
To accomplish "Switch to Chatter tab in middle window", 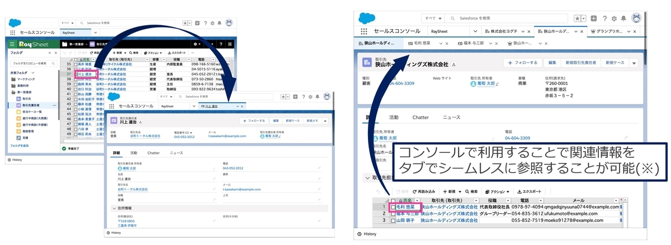I will (x=153, y=153).
